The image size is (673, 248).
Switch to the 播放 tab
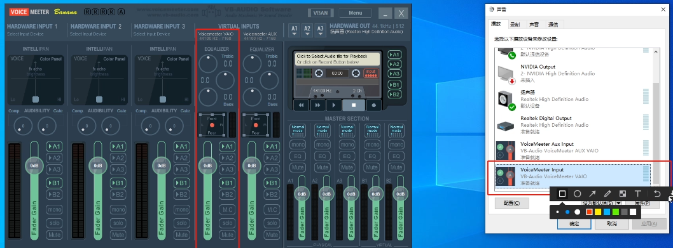coord(496,24)
